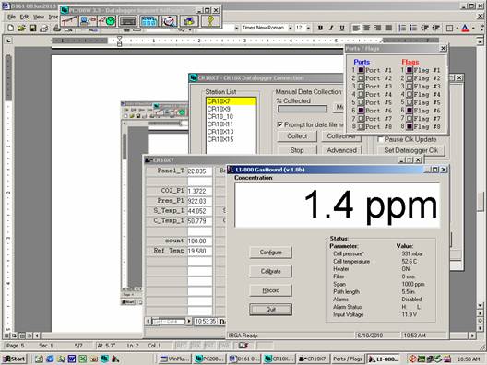The image size is (487, 365).
Task: Open the Program keyboard icon in PC208W toolbar
Action: pos(127,21)
